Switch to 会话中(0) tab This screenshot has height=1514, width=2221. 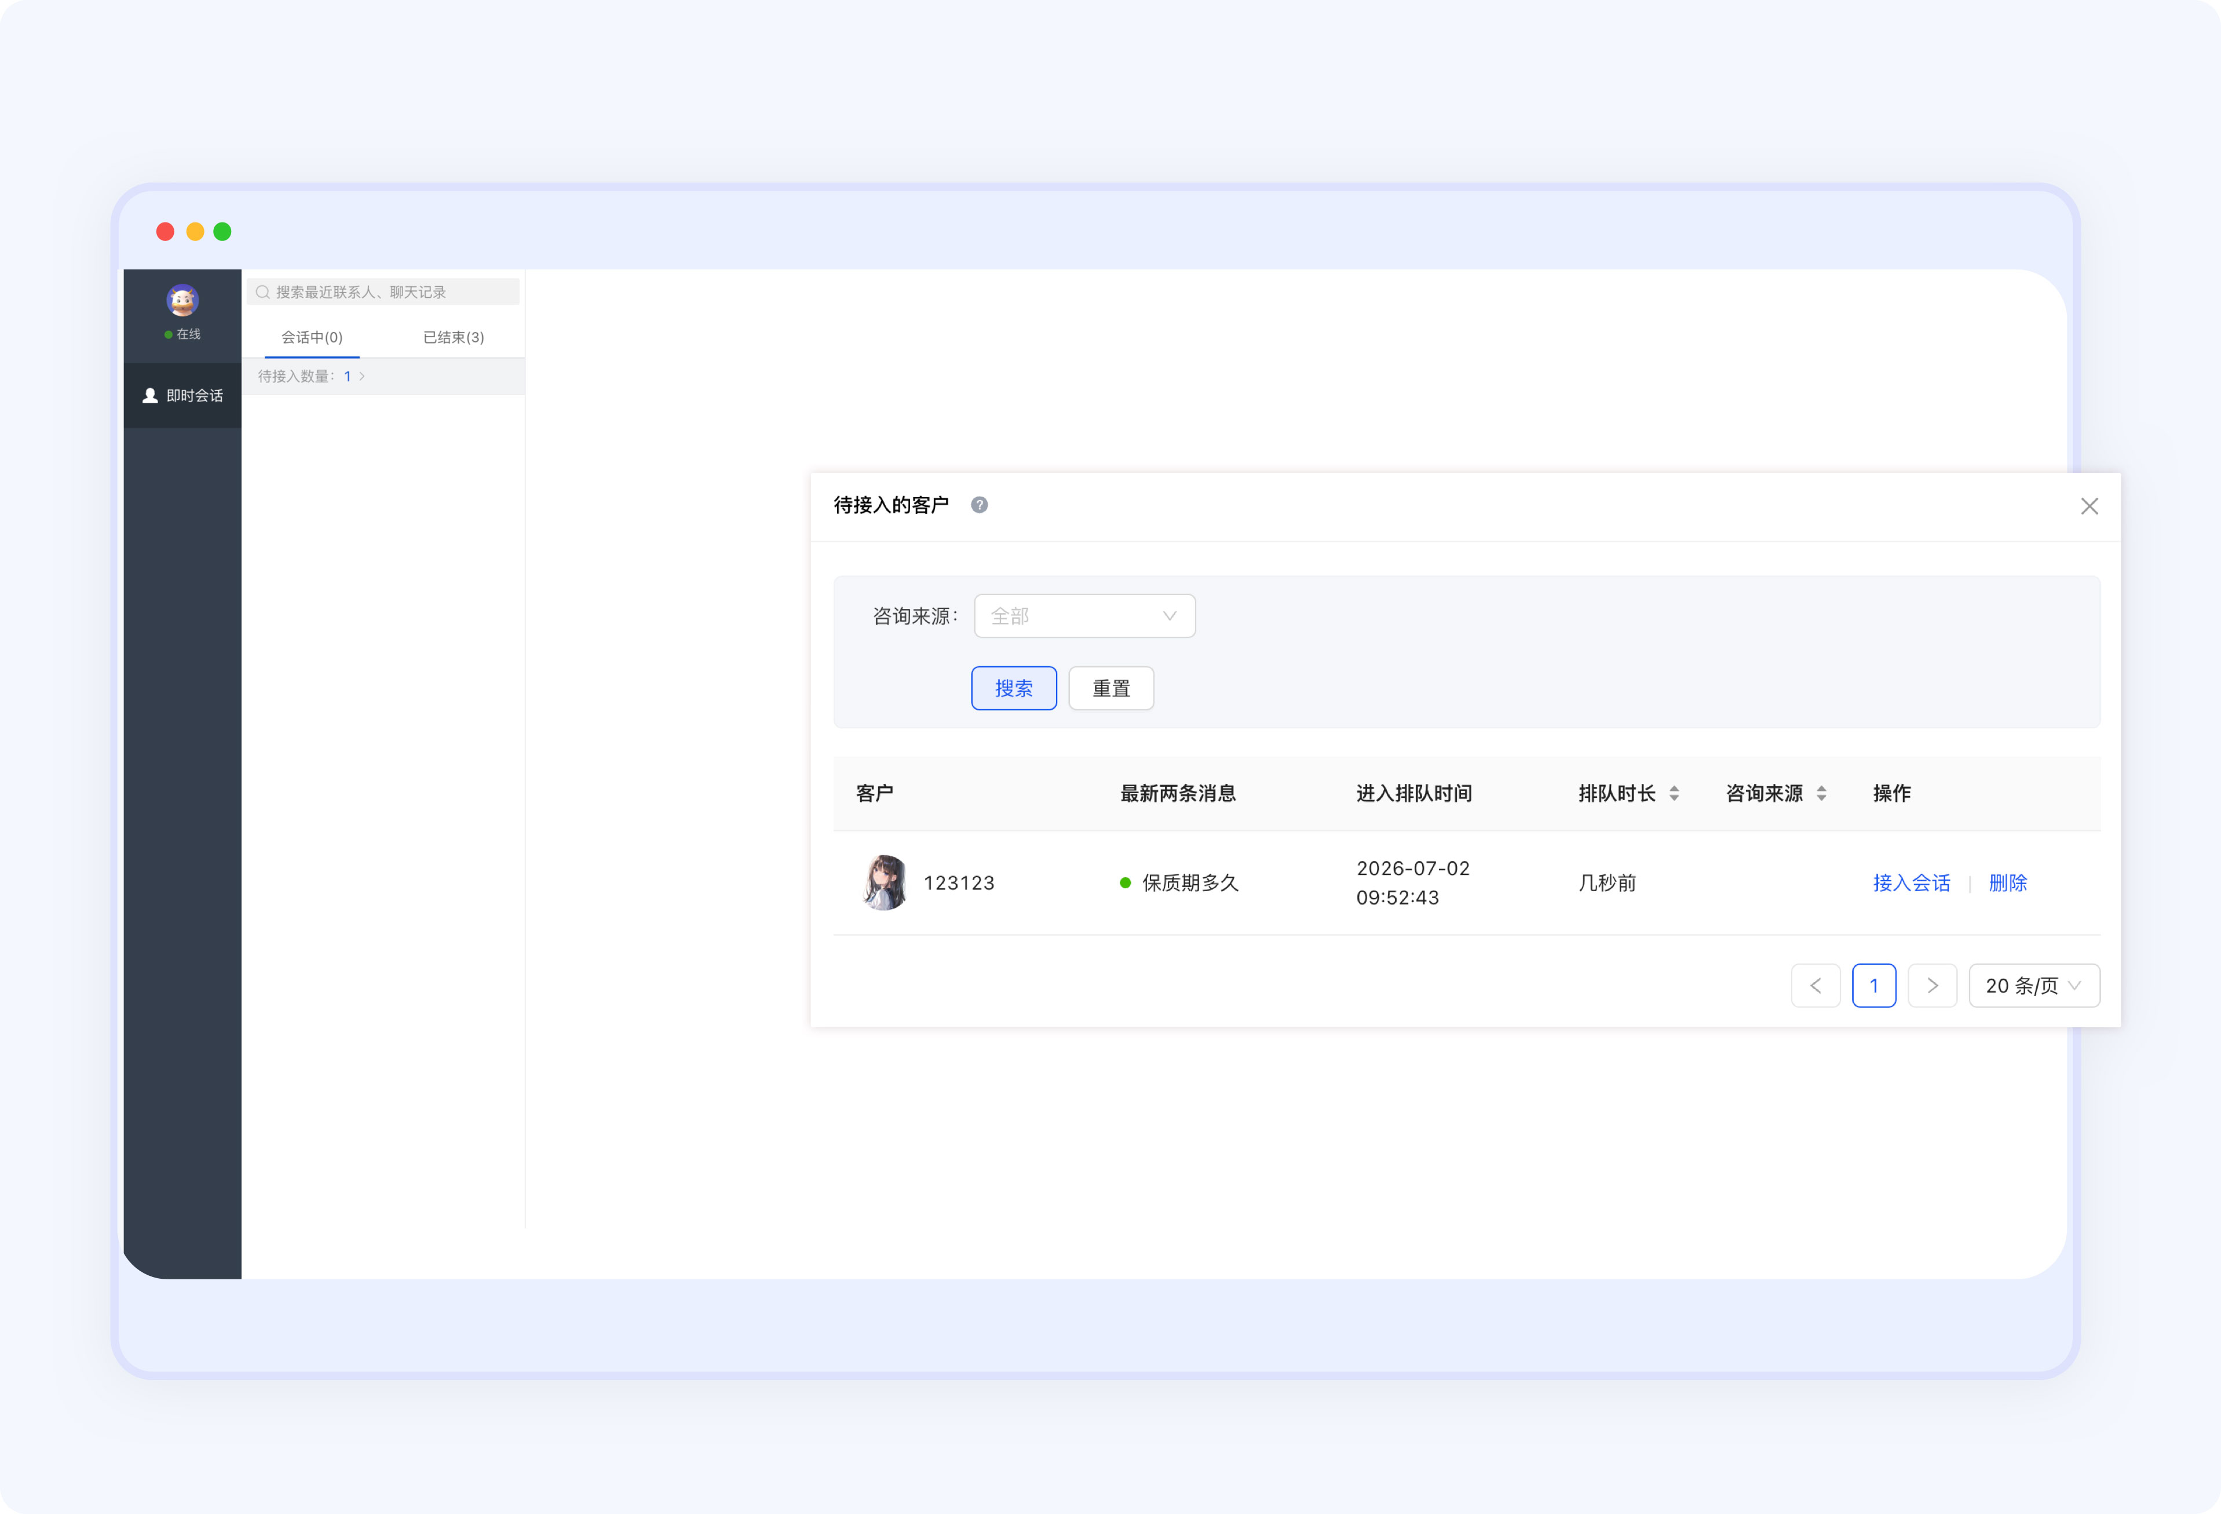pos(312,337)
